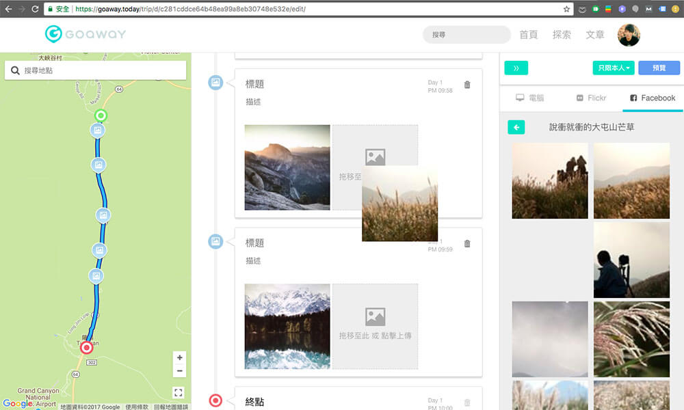Open the map fullscreen view icon
Viewport: 684px width, 410px height.
pos(179,392)
